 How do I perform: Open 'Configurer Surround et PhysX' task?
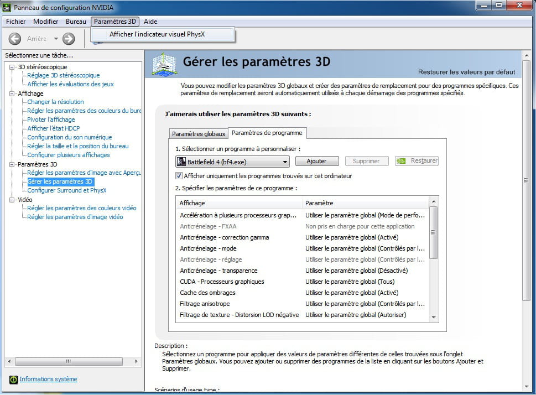click(67, 190)
